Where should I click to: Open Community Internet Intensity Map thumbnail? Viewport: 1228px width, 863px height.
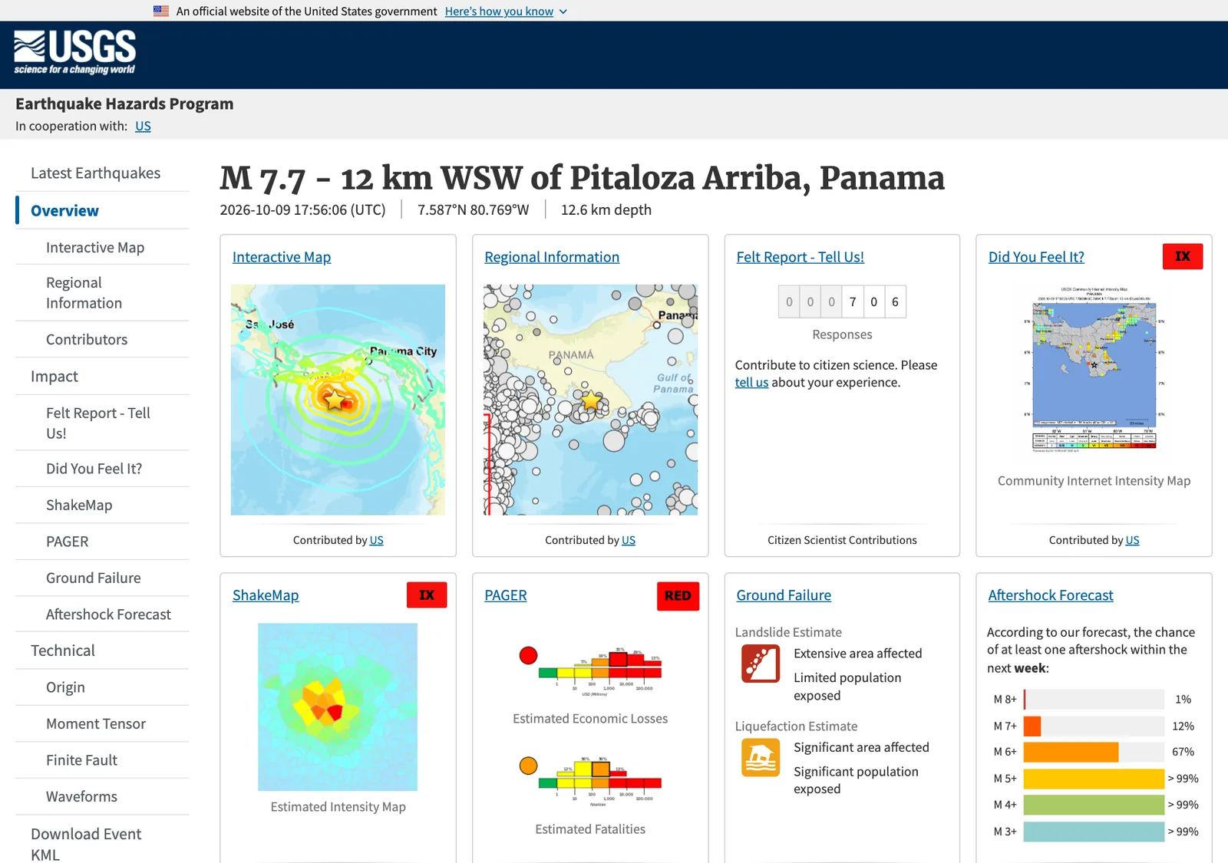coord(1094,371)
